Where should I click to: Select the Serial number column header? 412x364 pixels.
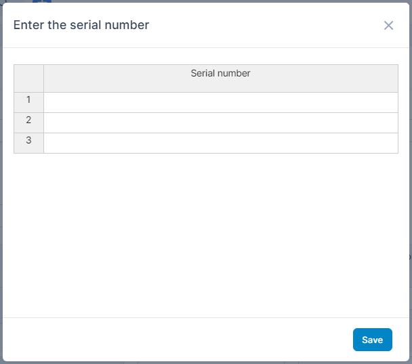click(x=220, y=78)
